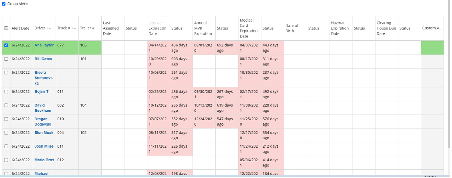Click Elon Musk's trailer number 102

(83, 133)
